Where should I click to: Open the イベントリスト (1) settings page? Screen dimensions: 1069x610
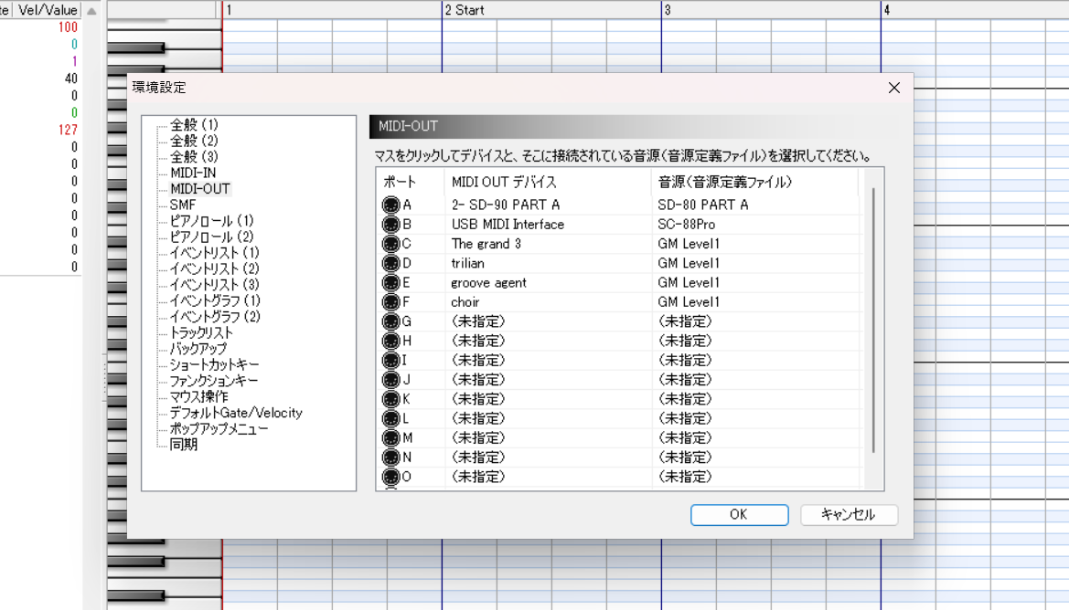[x=215, y=253]
